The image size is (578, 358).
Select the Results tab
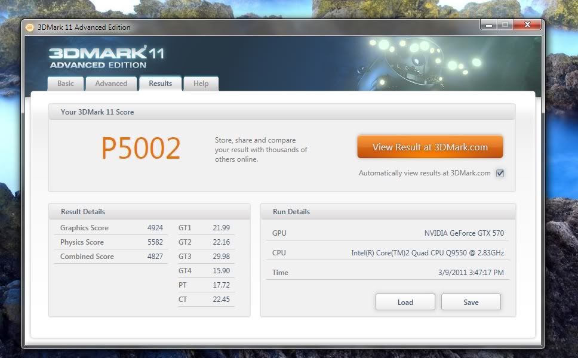point(161,84)
